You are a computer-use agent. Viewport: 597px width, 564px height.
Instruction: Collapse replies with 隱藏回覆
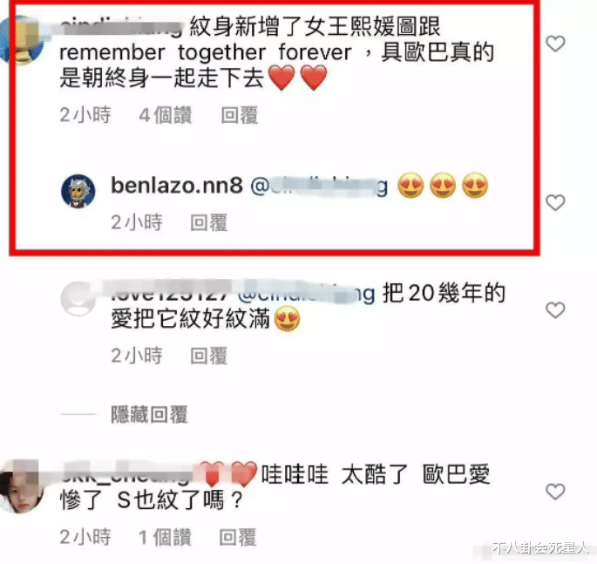tap(149, 414)
